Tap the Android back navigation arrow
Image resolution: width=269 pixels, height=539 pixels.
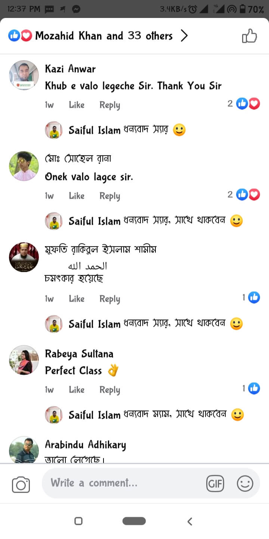[190, 521]
